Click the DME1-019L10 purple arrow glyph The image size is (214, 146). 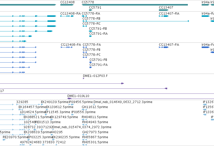(69, 99)
